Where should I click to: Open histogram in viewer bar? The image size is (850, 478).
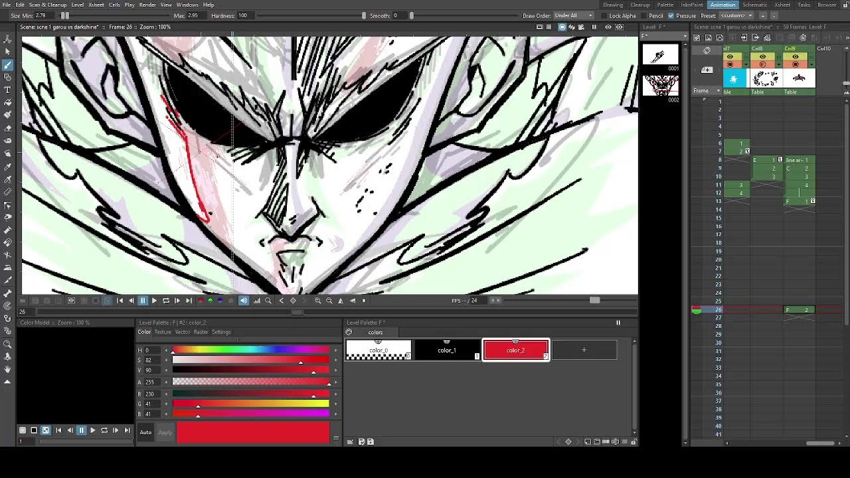point(257,301)
